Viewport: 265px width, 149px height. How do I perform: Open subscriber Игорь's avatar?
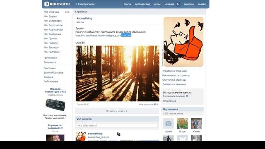[182, 123]
